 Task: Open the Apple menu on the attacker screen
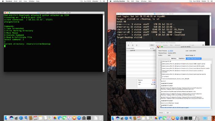point(3,1)
